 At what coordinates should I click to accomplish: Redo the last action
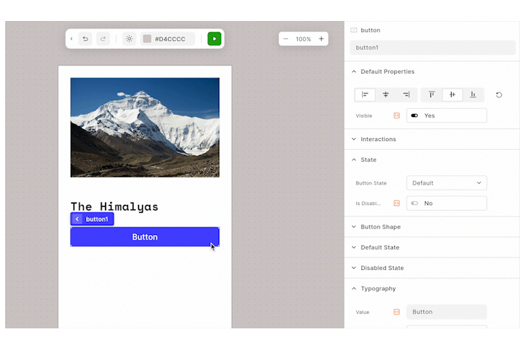coord(103,39)
